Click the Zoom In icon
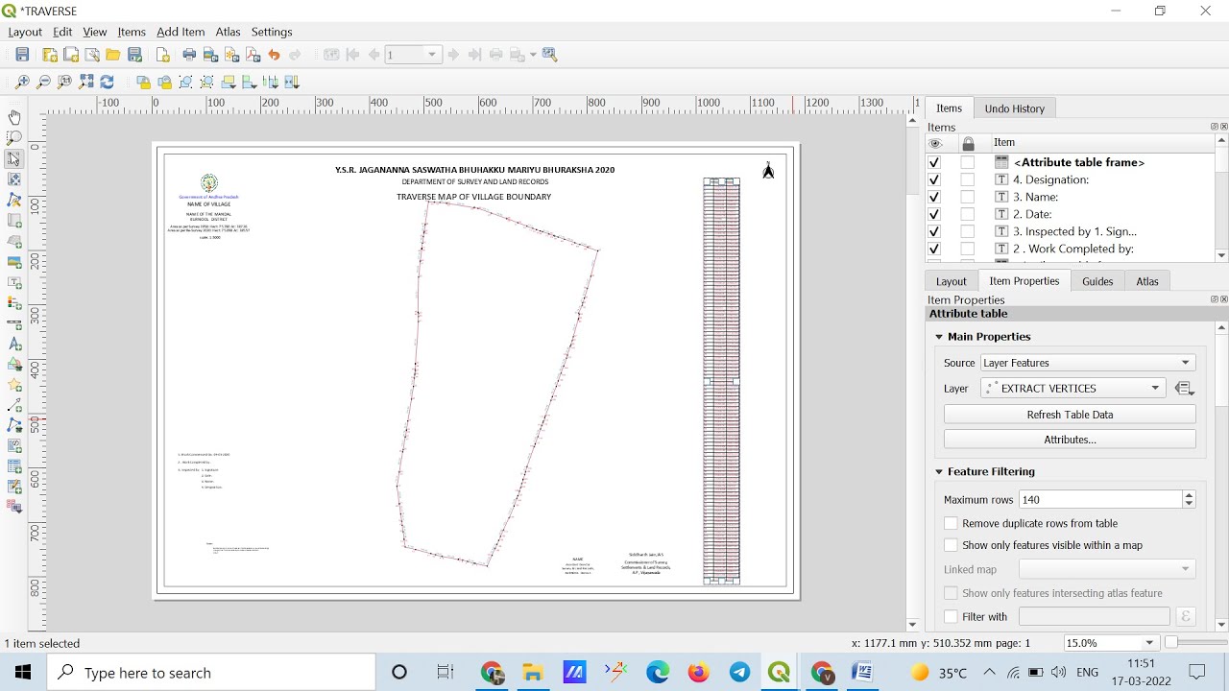Image resolution: width=1229 pixels, height=691 pixels. pyautogui.click(x=22, y=83)
